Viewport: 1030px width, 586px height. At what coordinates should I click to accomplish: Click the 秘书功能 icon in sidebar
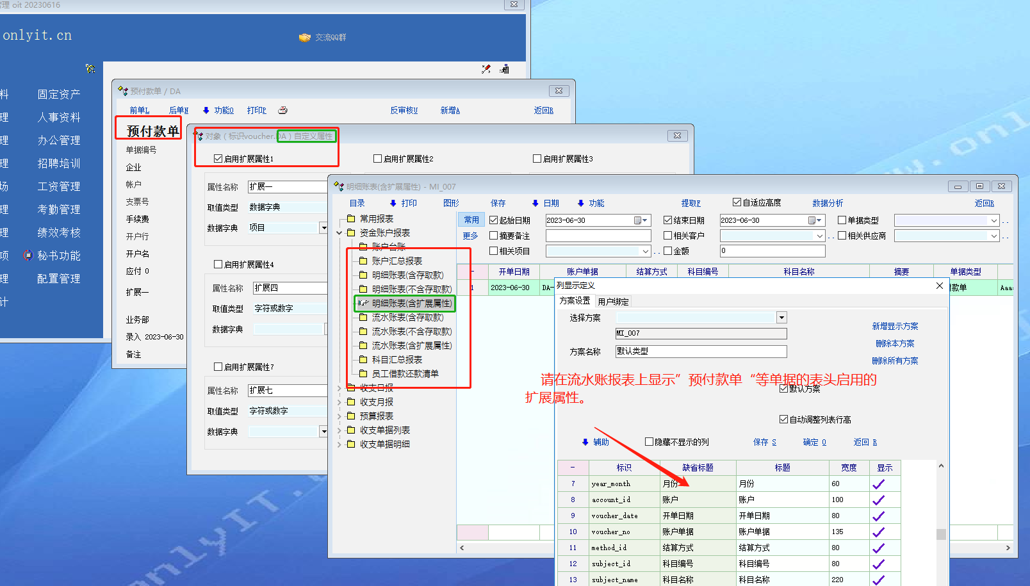(x=28, y=256)
